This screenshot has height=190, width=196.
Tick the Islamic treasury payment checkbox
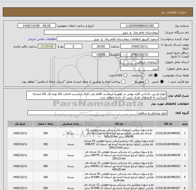pos(123,82)
